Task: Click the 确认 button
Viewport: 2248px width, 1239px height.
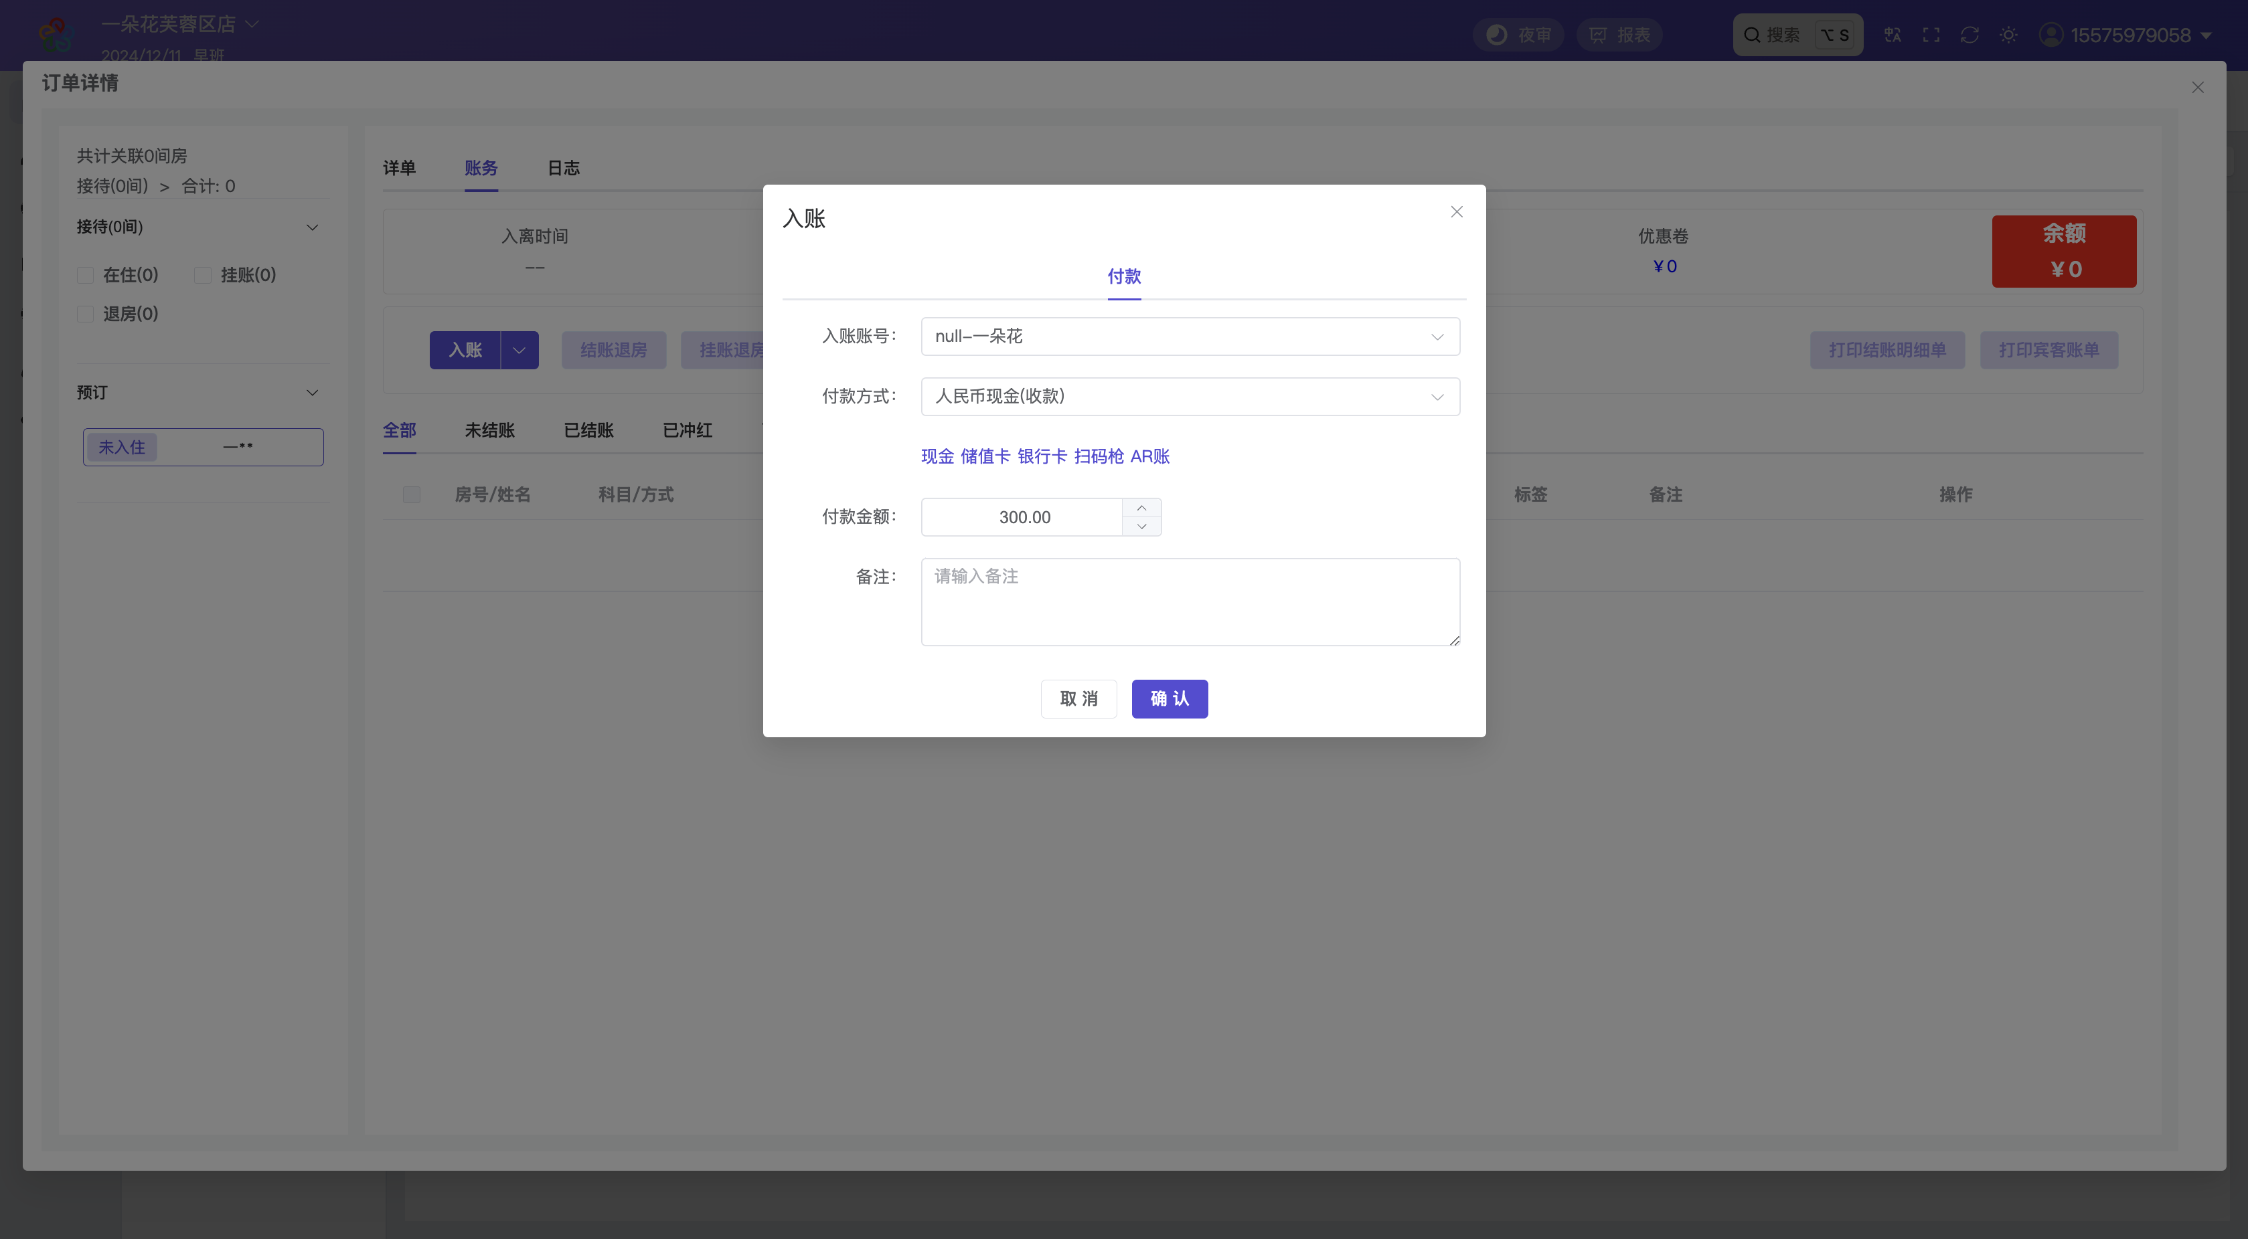Action: 1170,699
